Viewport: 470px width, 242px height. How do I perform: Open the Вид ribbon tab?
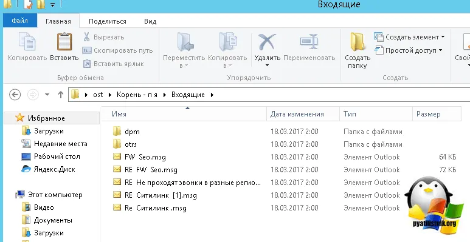(150, 21)
